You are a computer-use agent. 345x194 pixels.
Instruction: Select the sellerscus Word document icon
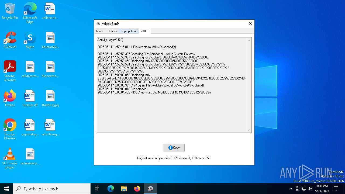pyautogui.click(x=50, y=11)
